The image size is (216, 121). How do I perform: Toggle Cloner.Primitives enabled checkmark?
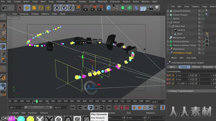204,11
